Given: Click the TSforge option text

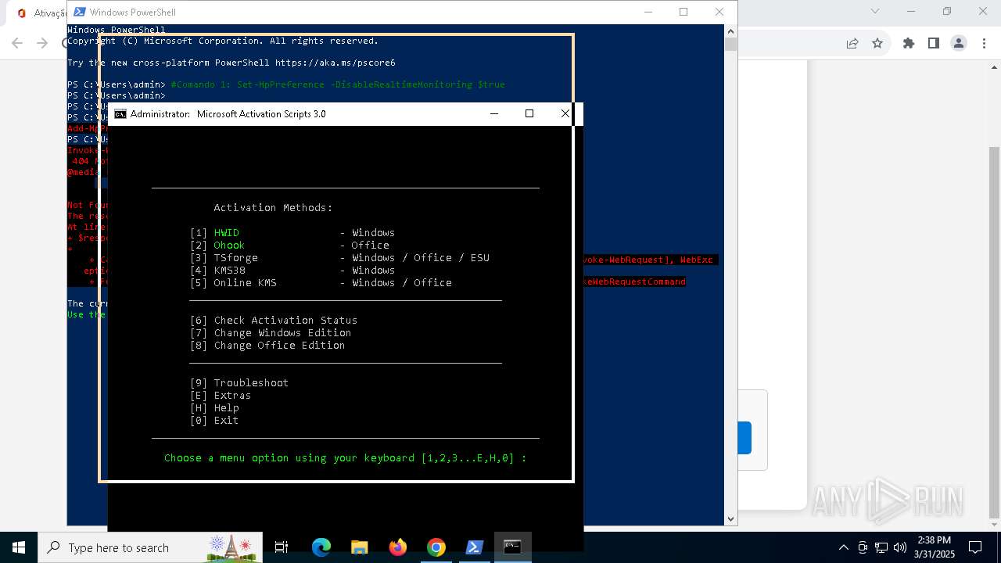Looking at the screenshot, I should (235, 257).
